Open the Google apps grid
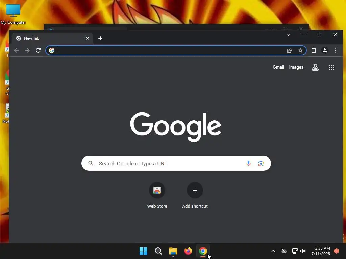Screen dimensions: 346x259 (x=331, y=67)
